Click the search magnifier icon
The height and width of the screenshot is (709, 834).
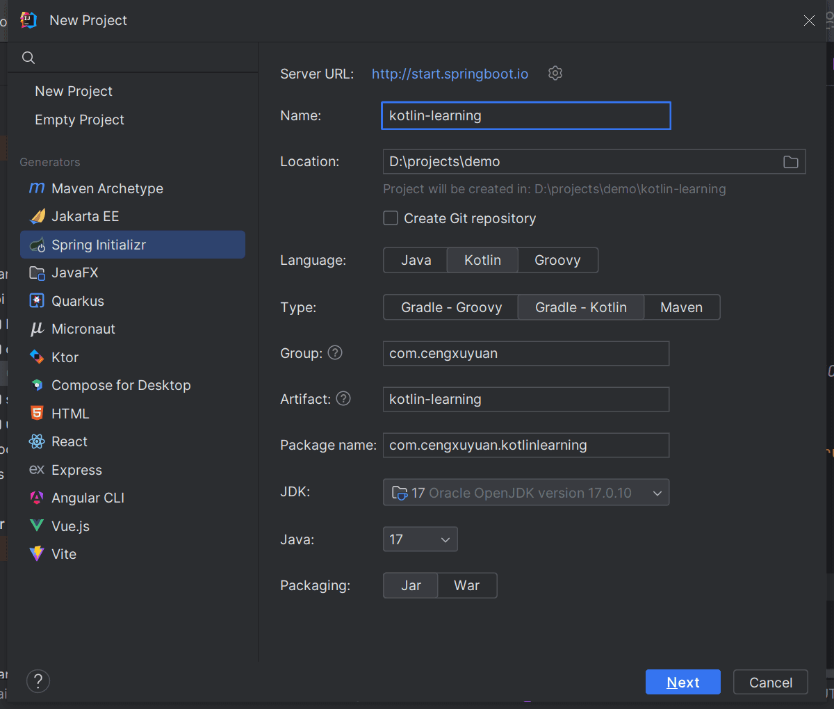click(28, 58)
